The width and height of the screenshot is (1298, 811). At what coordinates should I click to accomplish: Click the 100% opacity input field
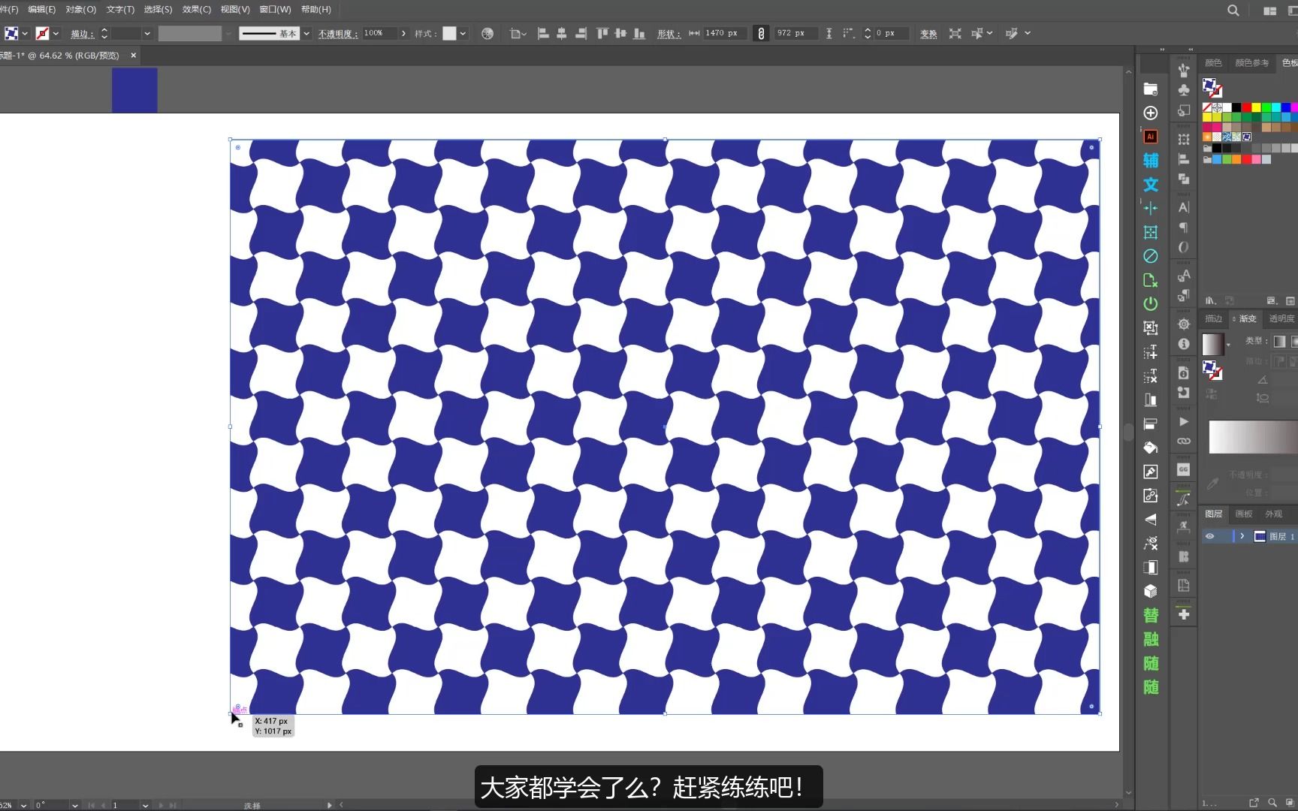pyautogui.click(x=379, y=34)
